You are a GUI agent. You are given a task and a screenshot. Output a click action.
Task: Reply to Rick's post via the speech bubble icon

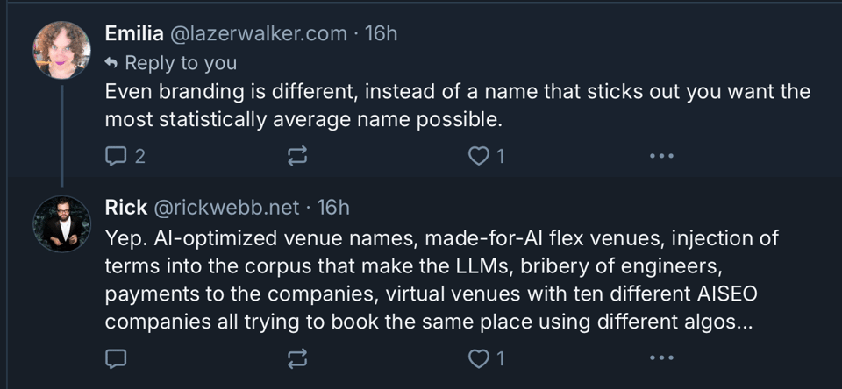tap(117, 358)
